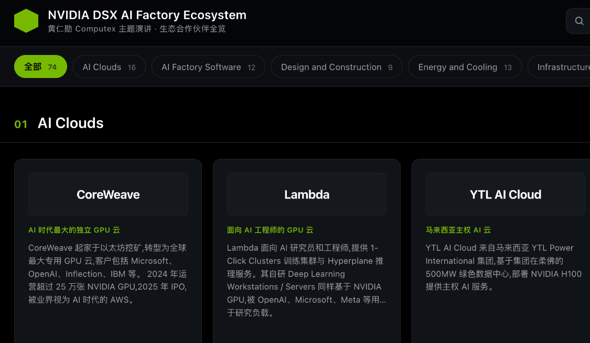This screenshot has width=590, height=343.
Task: Open Design and Construction tab
Action: pyautogui.click(x=336, y=67)
